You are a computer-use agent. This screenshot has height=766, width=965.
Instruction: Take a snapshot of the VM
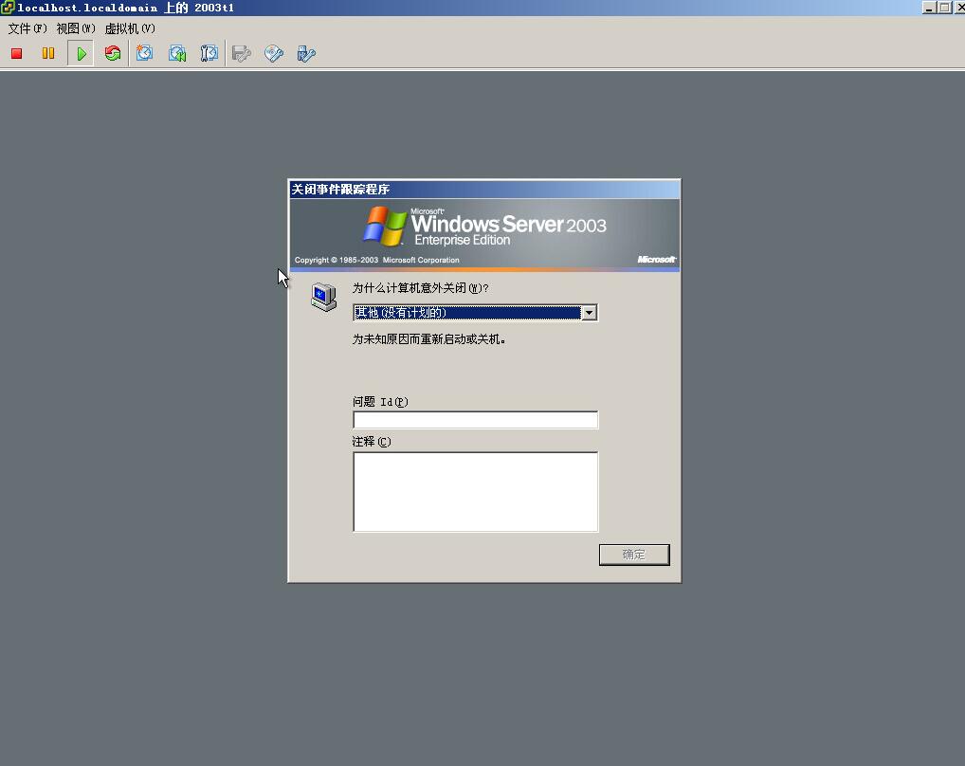tap(145, 53)
